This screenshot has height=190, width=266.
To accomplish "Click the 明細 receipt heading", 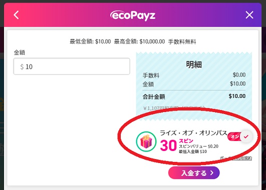I will pos(194,64).
